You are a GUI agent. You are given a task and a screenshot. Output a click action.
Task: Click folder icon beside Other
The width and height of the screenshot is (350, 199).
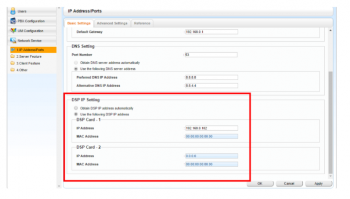click(x=12, y=70)
